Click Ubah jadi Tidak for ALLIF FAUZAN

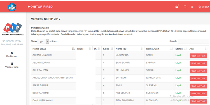[x=198, y=71]
